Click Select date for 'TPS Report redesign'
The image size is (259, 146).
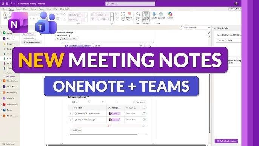coord(131,120)
